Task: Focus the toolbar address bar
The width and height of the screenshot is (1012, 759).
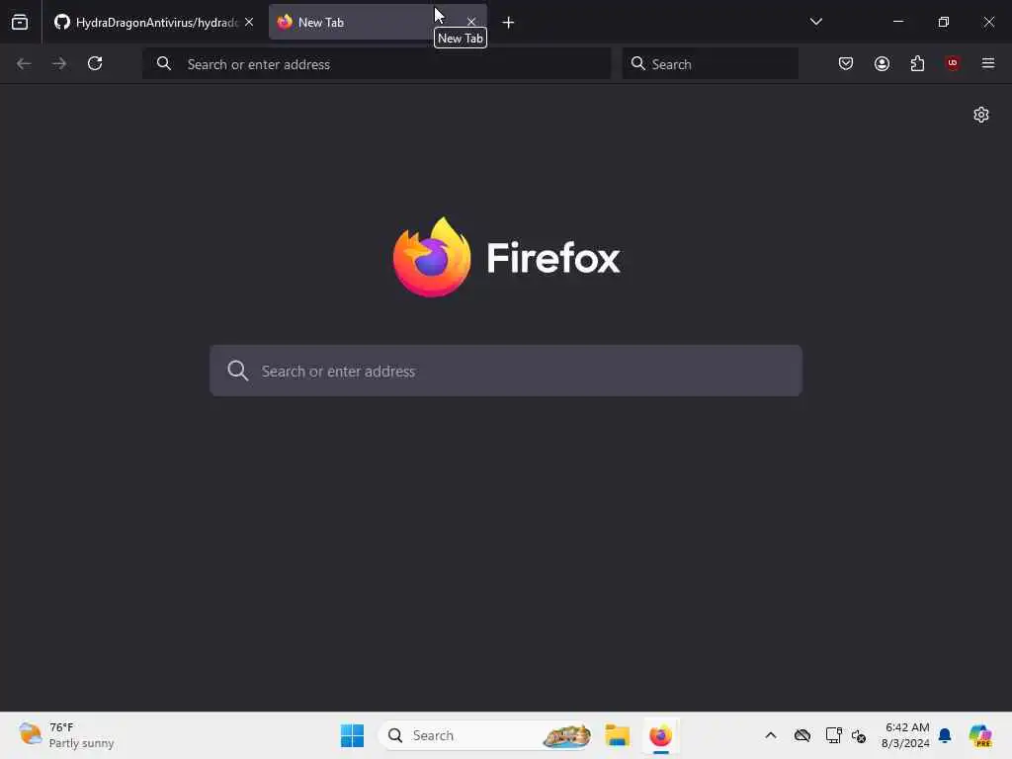Action: click(377, 64)
